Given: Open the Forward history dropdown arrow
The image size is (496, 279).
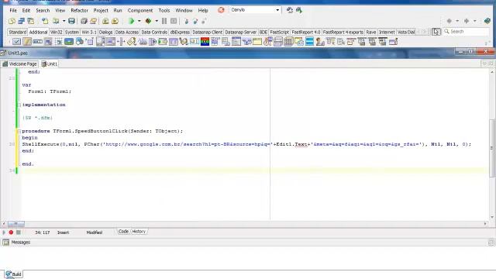Looking at the screenshot, I should (x=475, y=21).
